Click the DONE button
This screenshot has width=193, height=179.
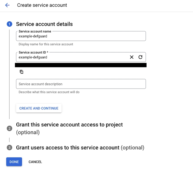(14, 162)
